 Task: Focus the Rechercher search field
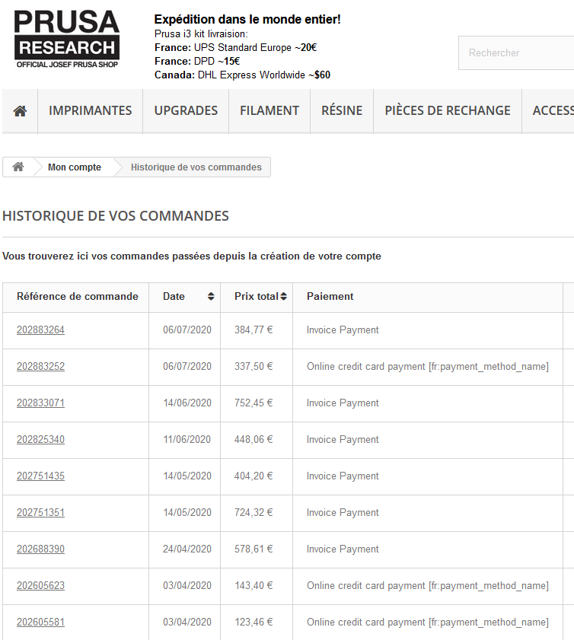516,53
